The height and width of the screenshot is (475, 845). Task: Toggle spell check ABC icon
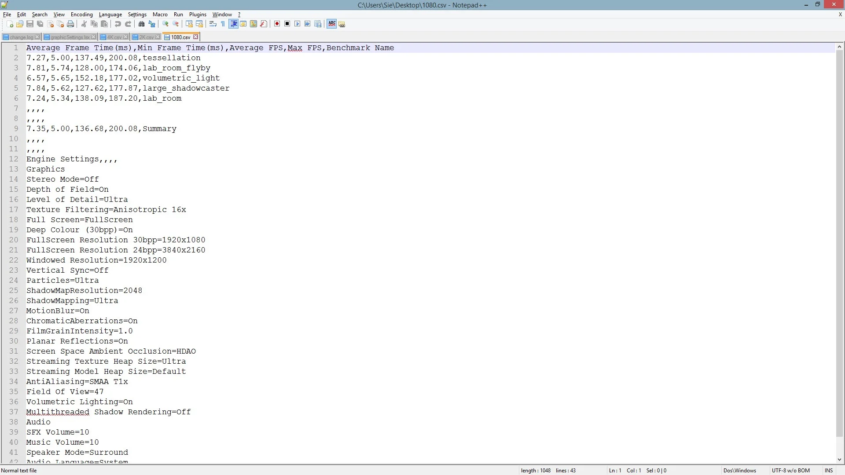point(332,24)
